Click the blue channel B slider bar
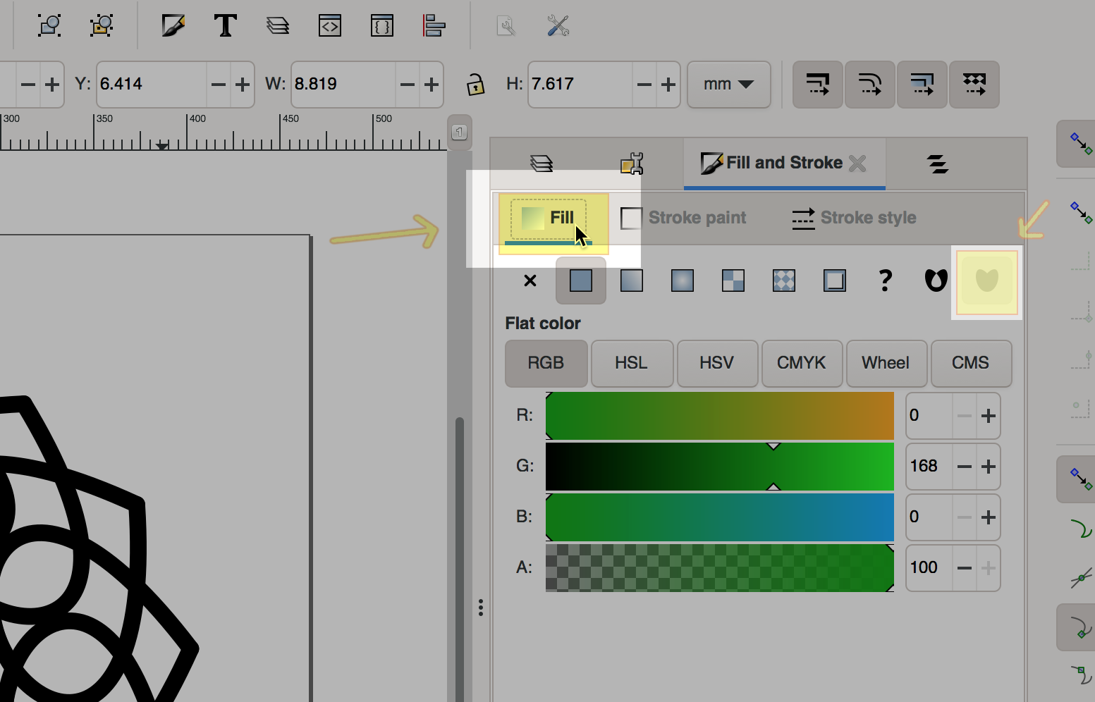 click(719, 517)
